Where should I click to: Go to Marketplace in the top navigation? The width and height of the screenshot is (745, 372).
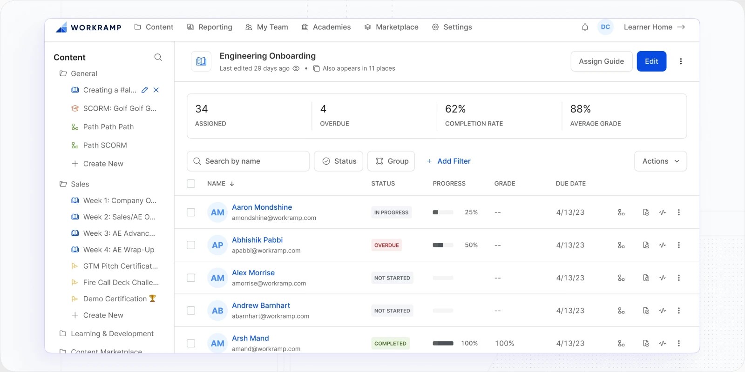click(391, 27)
